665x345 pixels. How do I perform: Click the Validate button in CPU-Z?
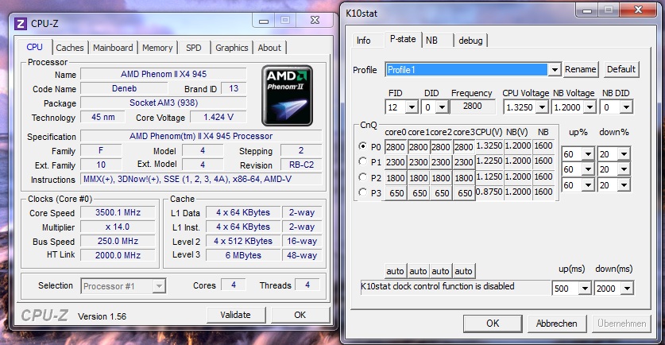(x=236, y=315)
